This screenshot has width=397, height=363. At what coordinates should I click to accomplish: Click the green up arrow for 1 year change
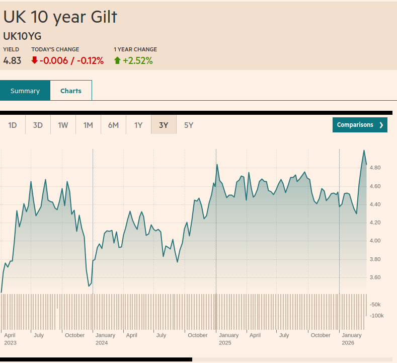(117, 60)
